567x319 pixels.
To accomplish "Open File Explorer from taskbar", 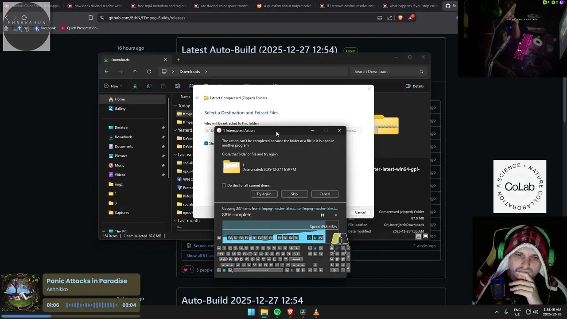I will [x=264, y=312].
